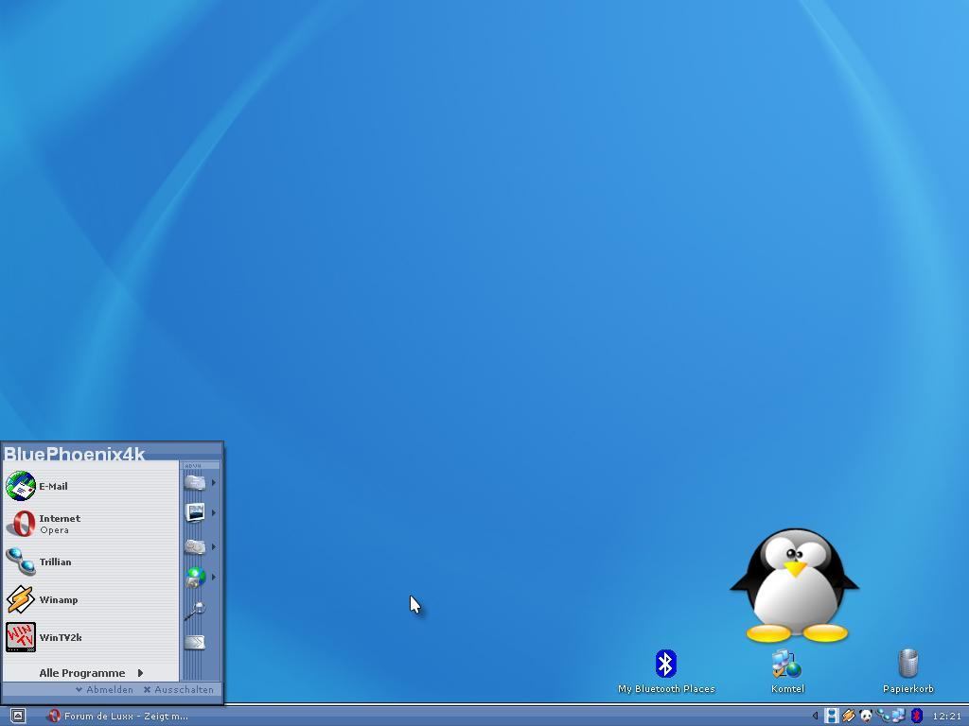The width and height of the screenshot is (969, 726).
Task: Launch Internet Opera from the start menu
Action: 90,524
